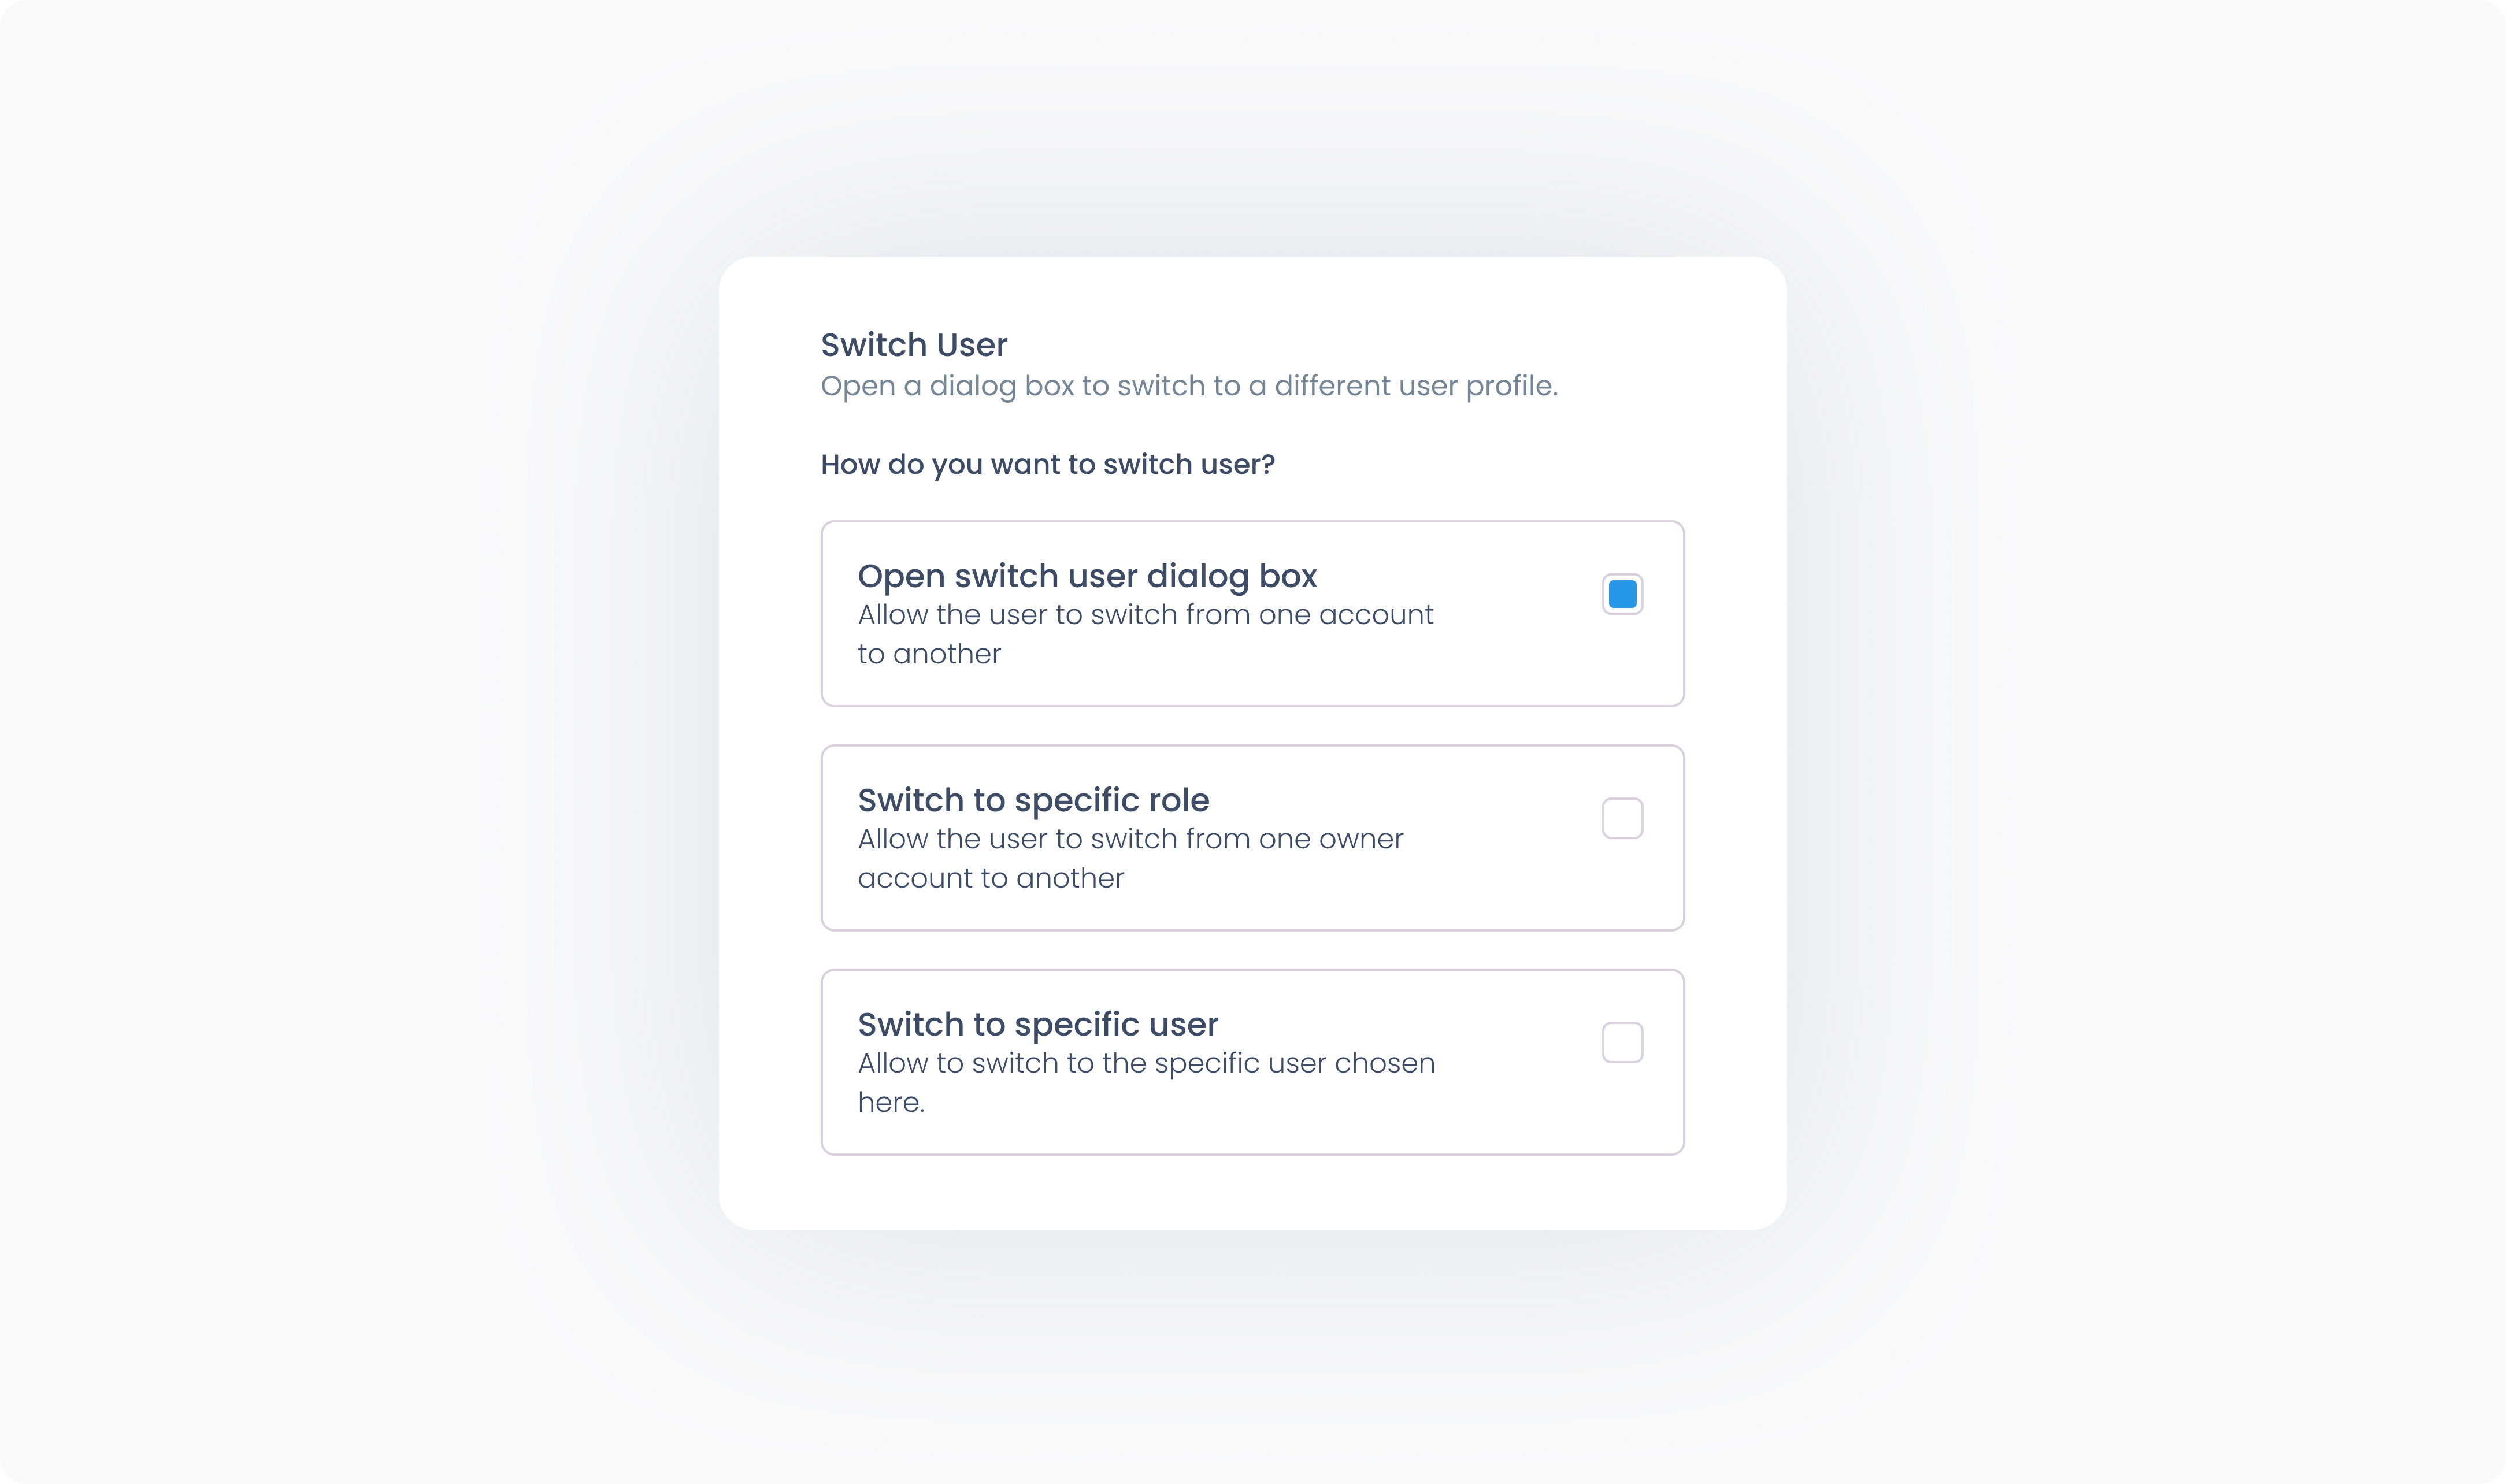The height and width of the screenshot is (1484, 2506).
Task: Choose the "Switch to specific role" heading
Action: 1033,800
